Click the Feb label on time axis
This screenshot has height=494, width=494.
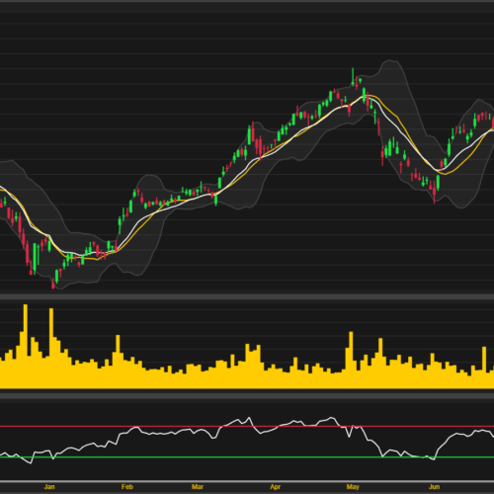(127, 487)
